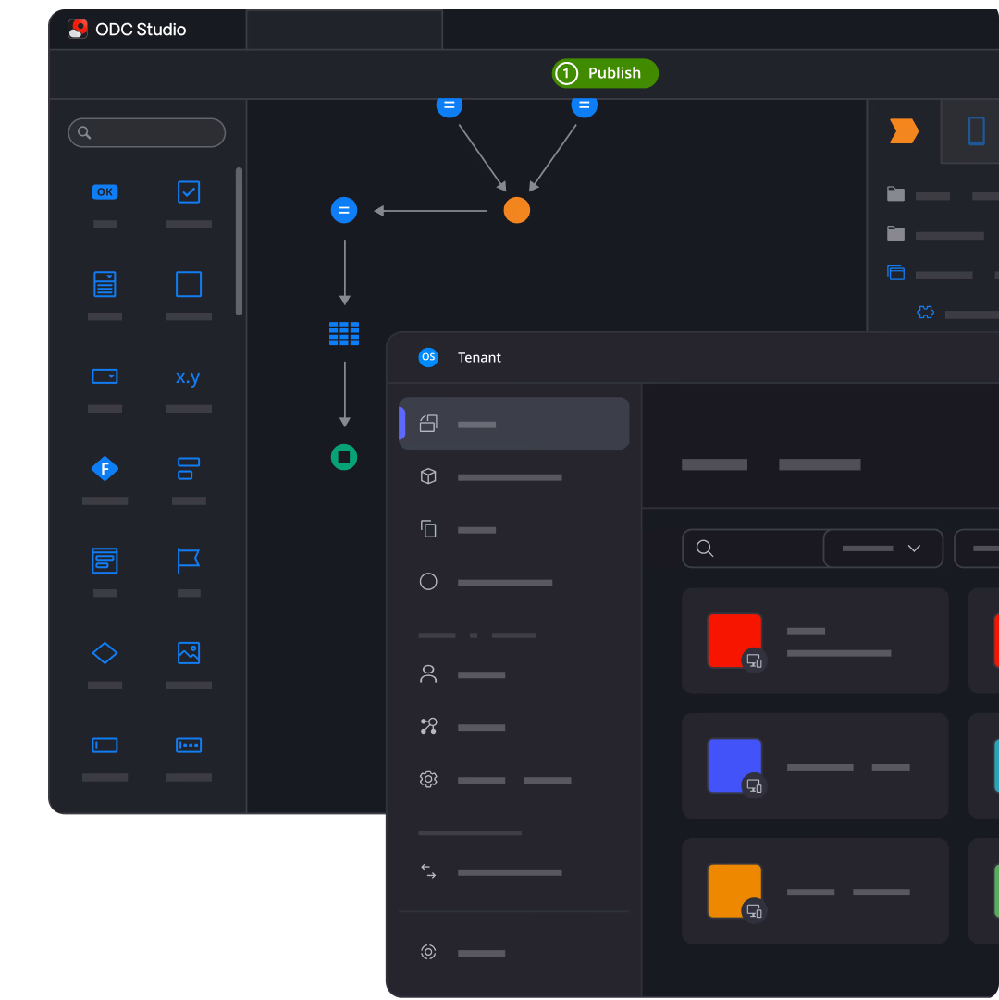The height and width of the screenshot is (1000, 999).
Task: Toggle the checkbox widget in the toolbox
Action: 188,191
